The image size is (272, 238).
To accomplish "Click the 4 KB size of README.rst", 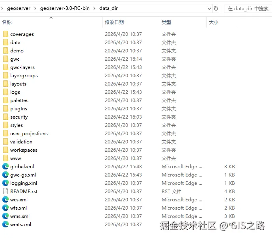I will click(x=229, y=192).
